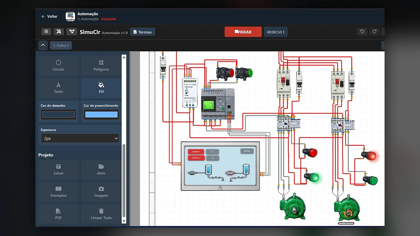Viewport: 420px width, 236px height.
Task: Open a project with Abrir
Action: [101, 170]
